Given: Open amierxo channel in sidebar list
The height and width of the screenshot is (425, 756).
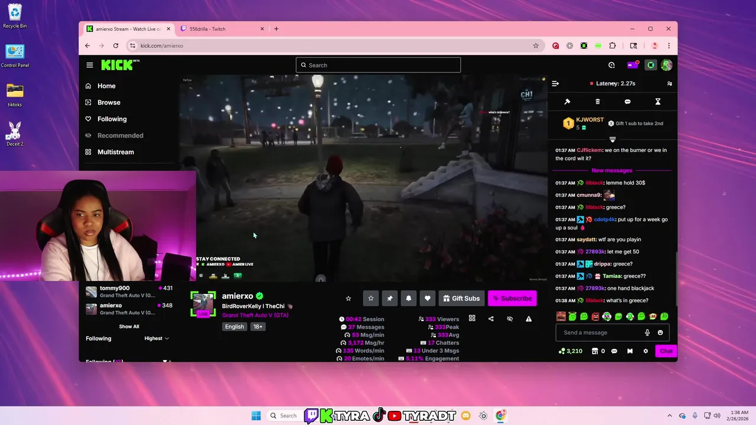Looking at the screenshot, I should 129,309.
